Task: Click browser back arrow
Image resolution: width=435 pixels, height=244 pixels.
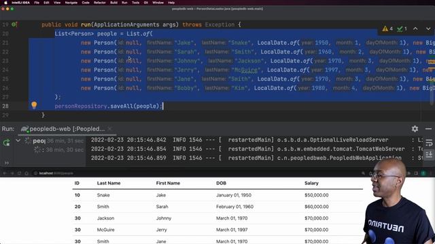Action: tap(5, 174)
